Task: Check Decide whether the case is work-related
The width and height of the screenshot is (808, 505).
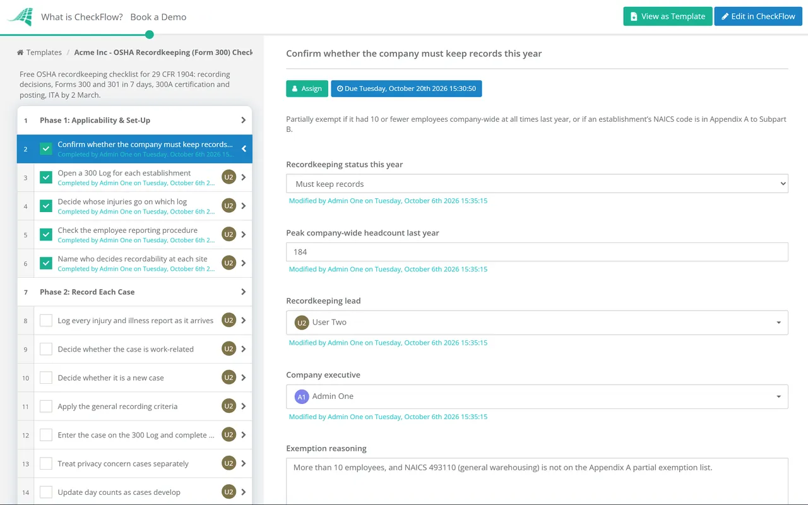Action: pos(46,348)
